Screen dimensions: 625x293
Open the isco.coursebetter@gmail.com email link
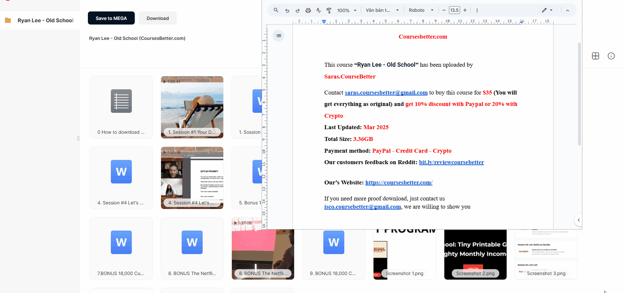(x=363, y=207)
